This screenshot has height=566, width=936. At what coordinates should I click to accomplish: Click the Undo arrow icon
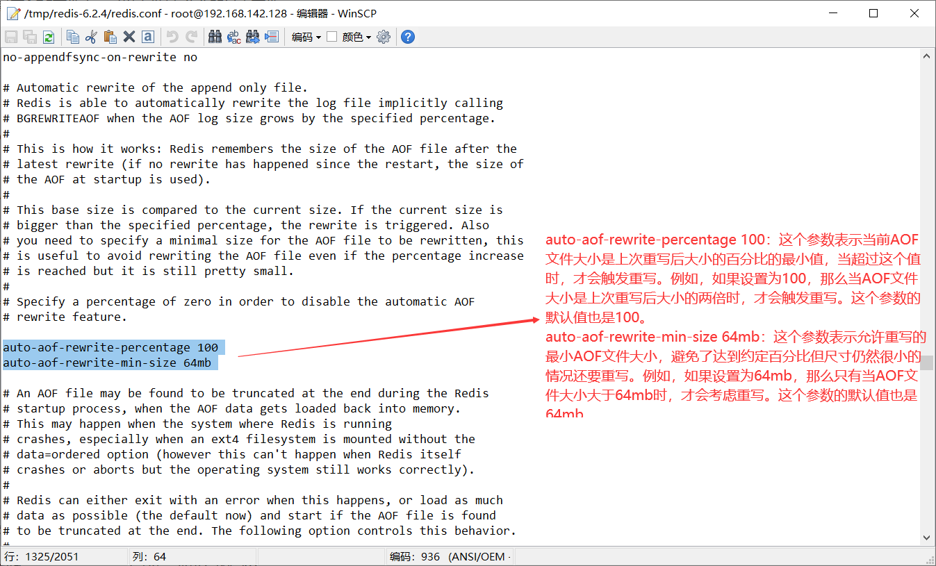click(172, 37)
